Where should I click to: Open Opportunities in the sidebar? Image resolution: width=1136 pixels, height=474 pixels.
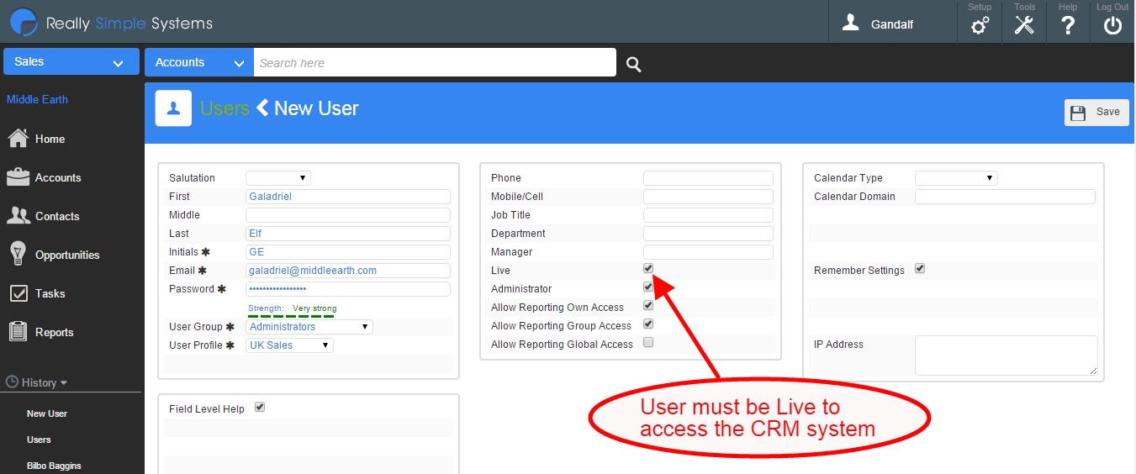click(x=67, y=255)
